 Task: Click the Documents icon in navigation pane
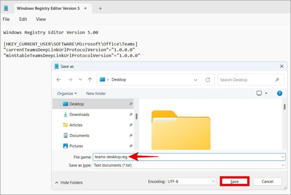pyautogui.click(x=65, y=135)
